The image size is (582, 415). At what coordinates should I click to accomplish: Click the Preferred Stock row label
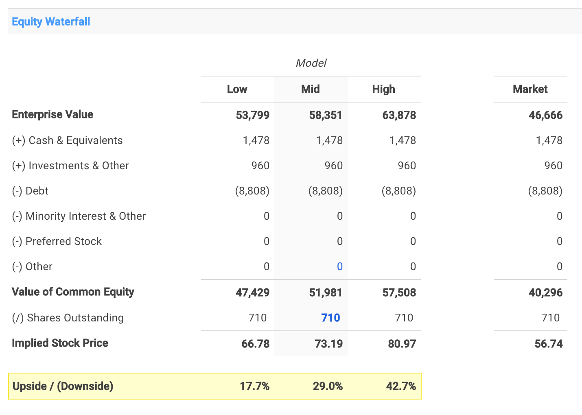tap(57, 241)
